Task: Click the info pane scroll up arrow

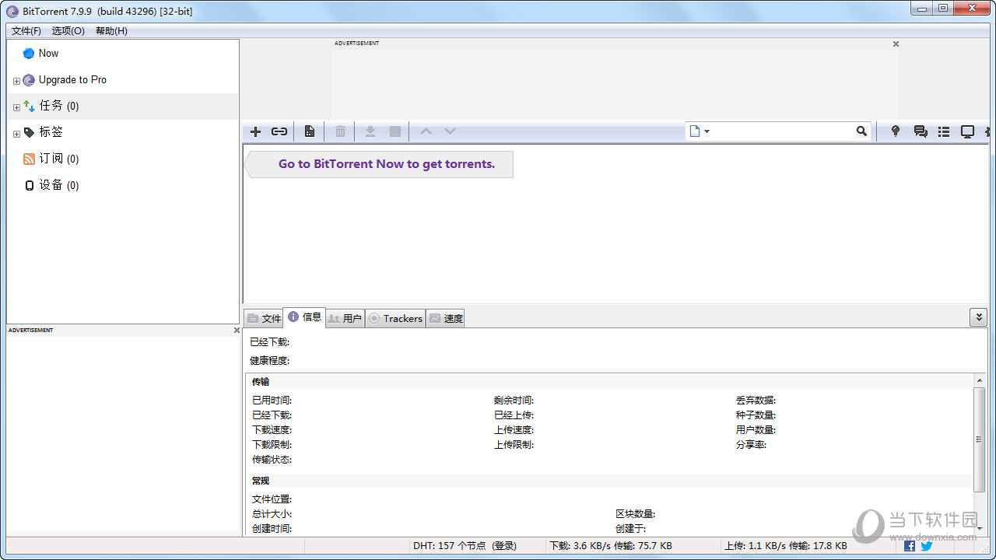Action: (x=980, y=380)
